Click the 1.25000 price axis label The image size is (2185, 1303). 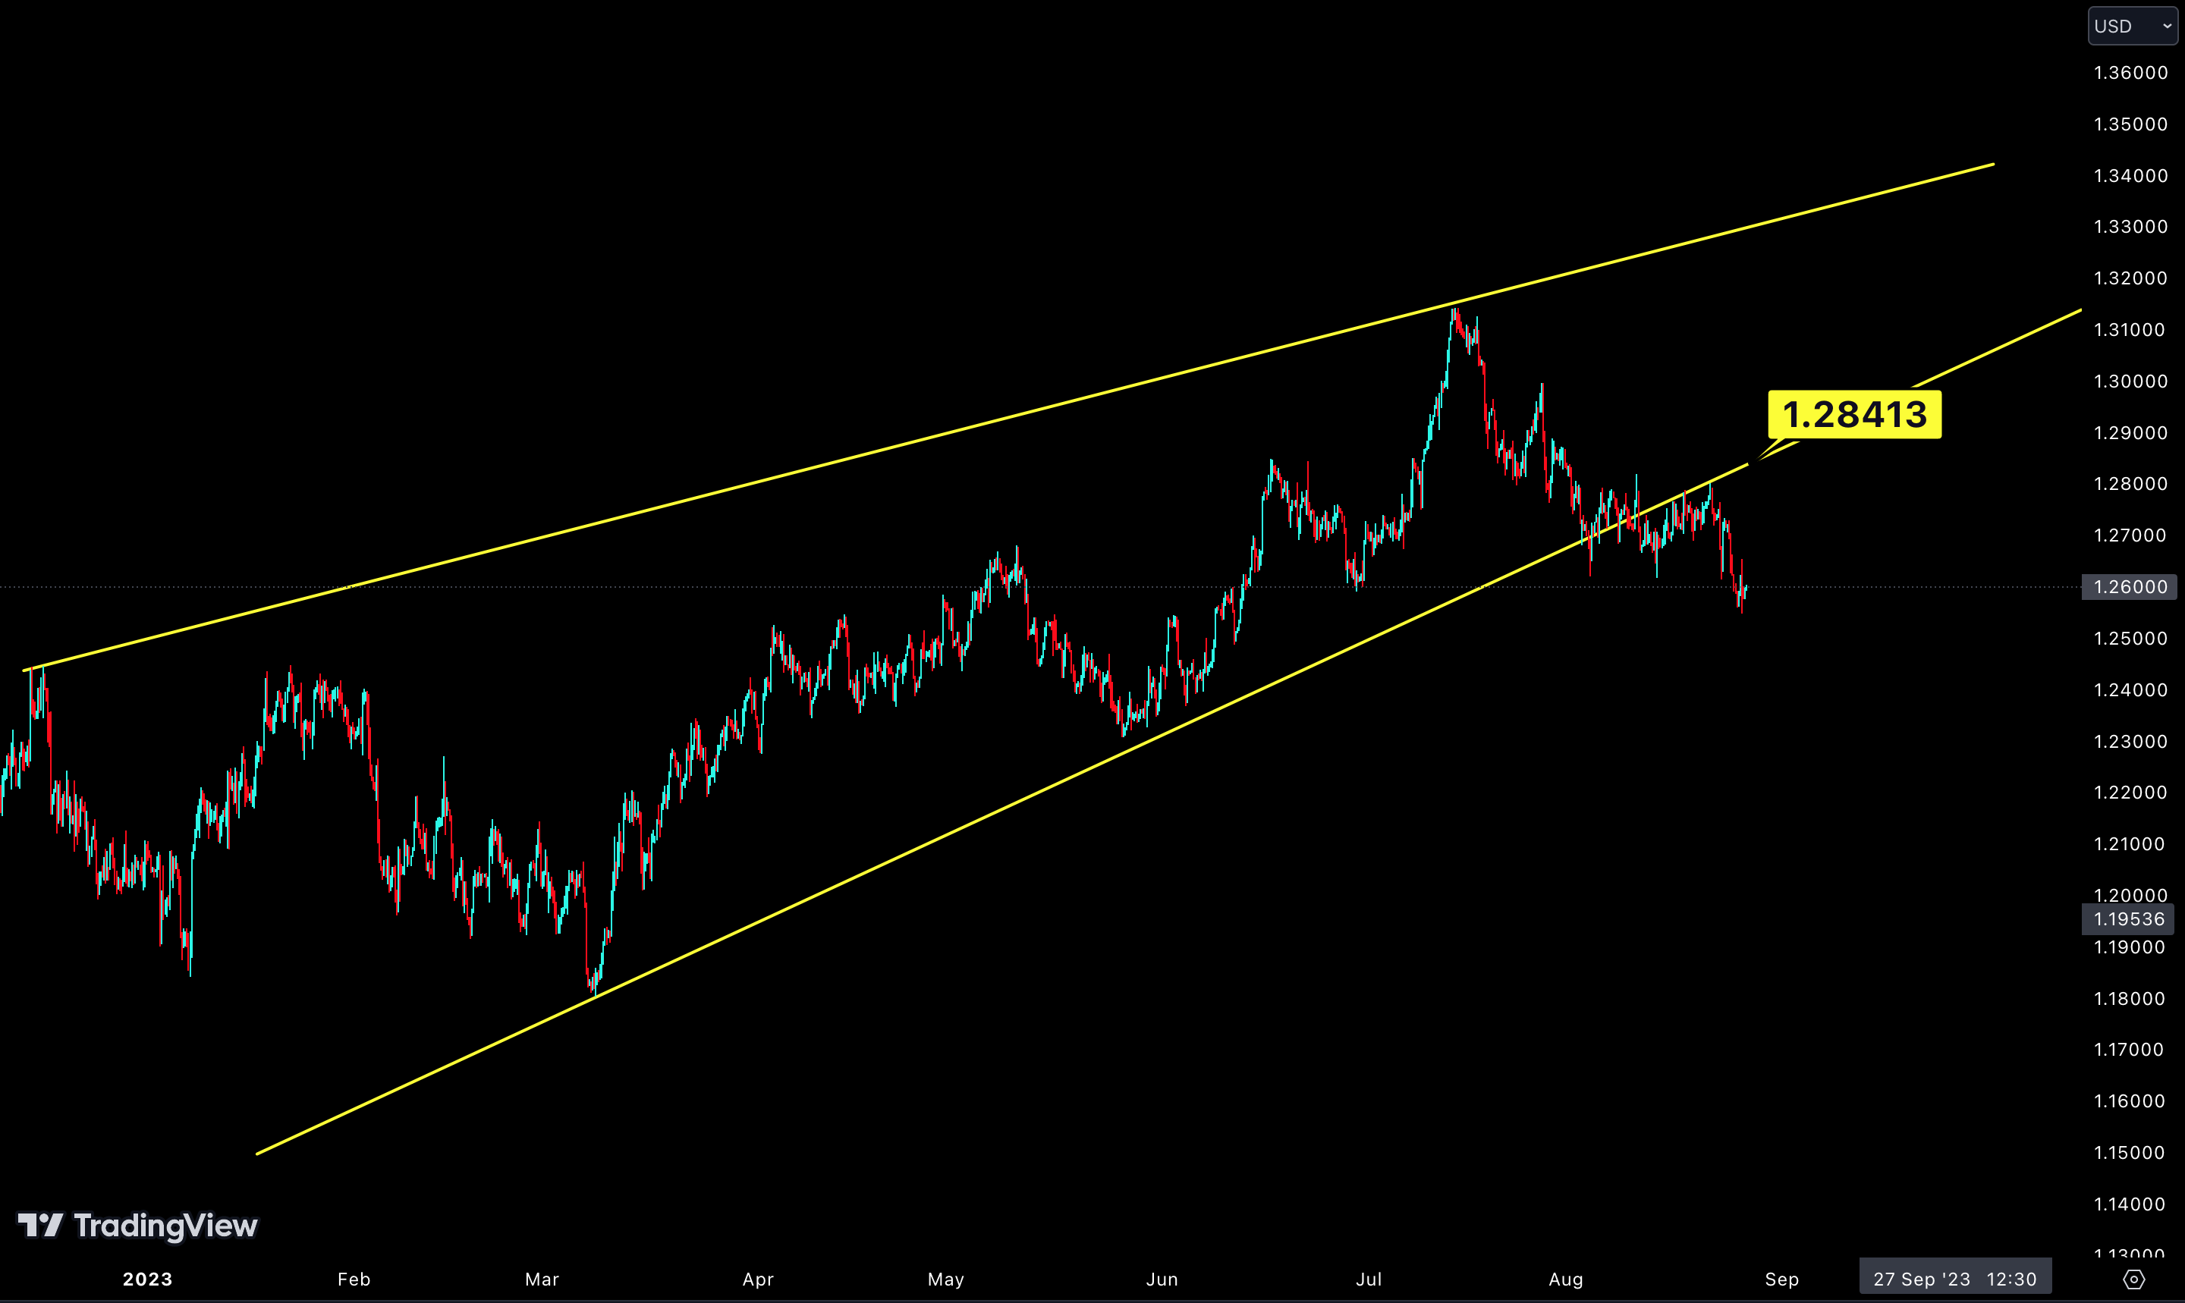coord(2130,639)
